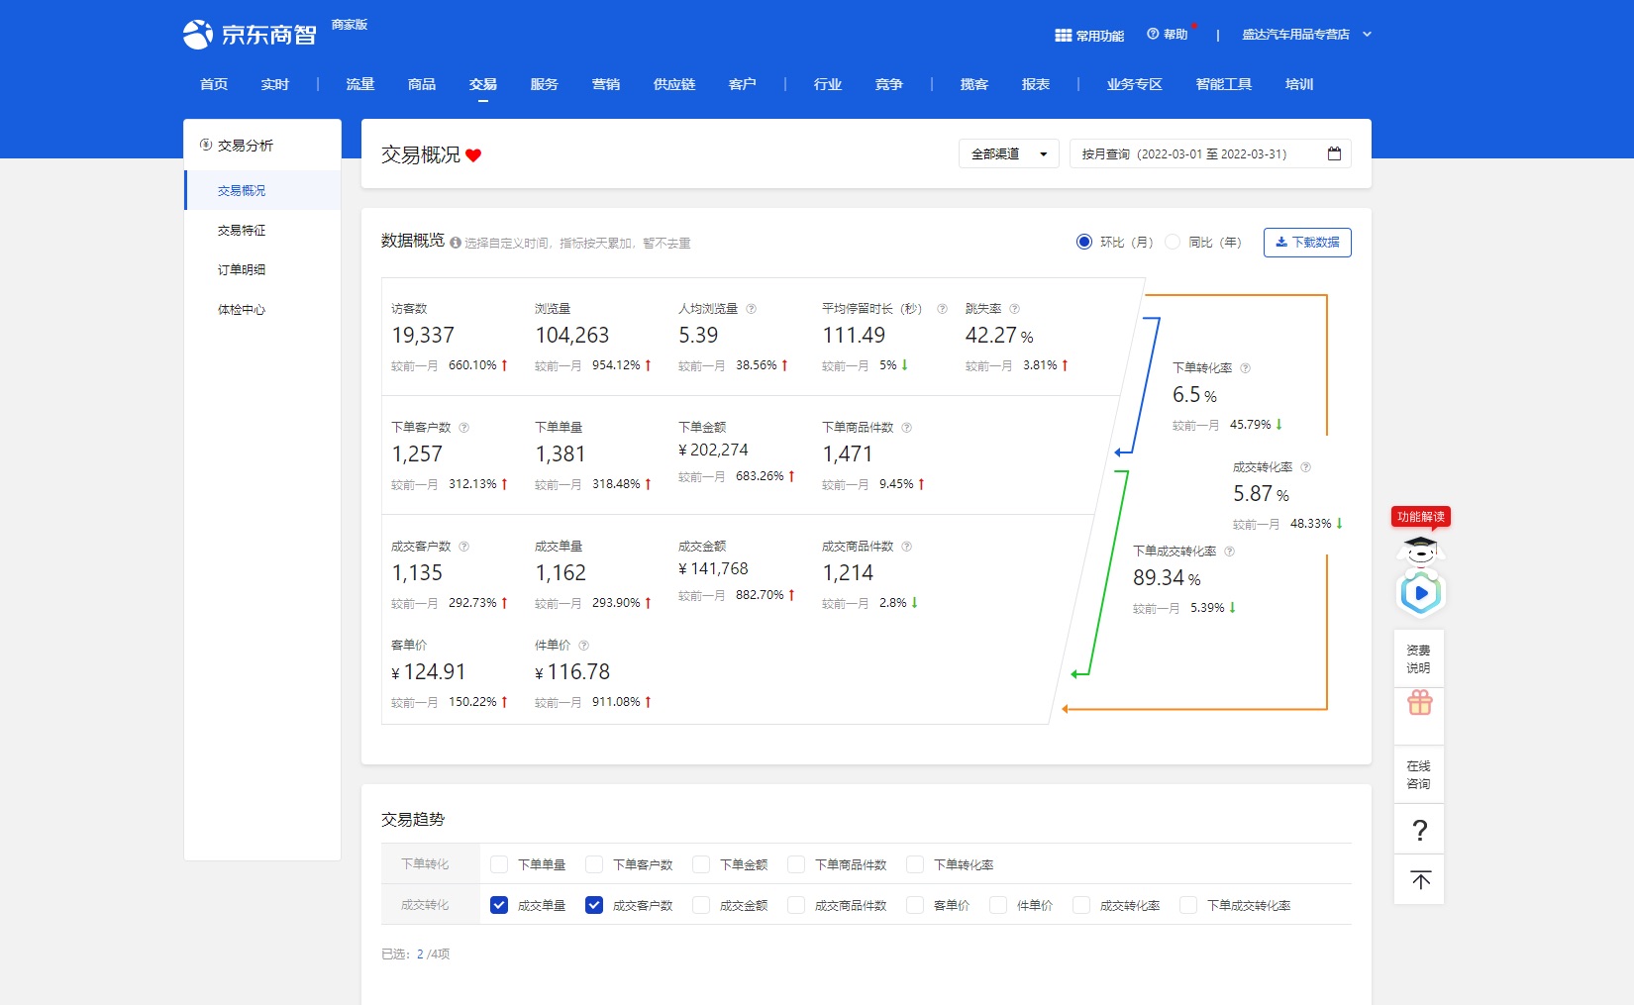Click the info icon beside 下单转化率
Screen dimensions: 1634x1005
click(x=1245, y=368)
